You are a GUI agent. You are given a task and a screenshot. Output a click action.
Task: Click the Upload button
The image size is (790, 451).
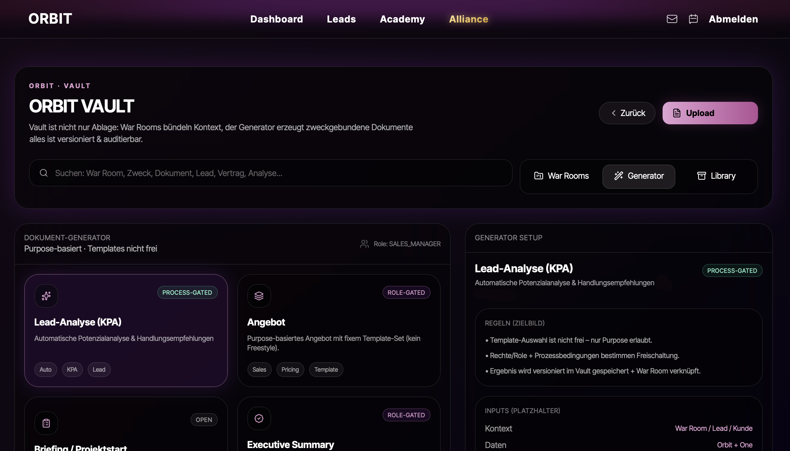click(710, 113)
